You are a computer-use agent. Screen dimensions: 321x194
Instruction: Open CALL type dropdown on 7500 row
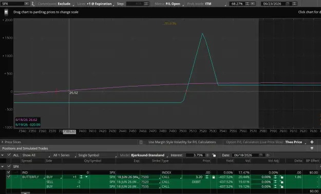pyautogui.click(x=172, y=177)
